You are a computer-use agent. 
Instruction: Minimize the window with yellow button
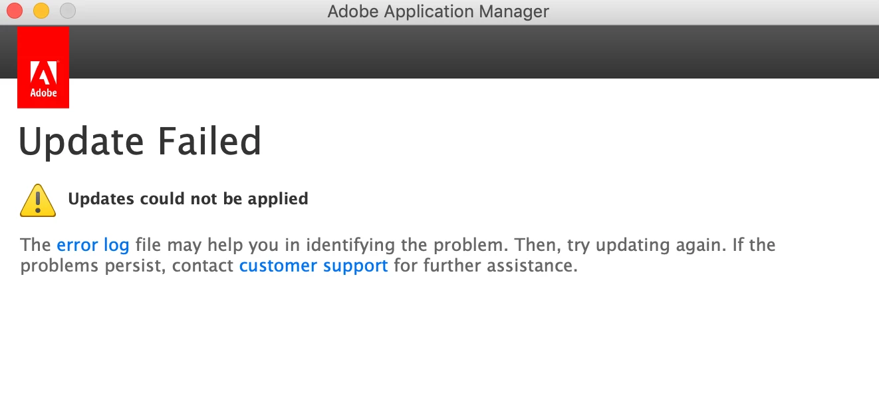(x=41, y=11)
